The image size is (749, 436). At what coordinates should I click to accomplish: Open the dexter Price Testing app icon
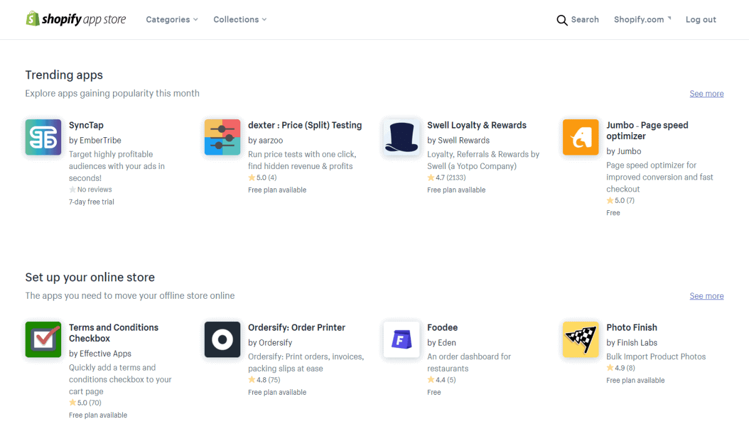tap(222, 137)
